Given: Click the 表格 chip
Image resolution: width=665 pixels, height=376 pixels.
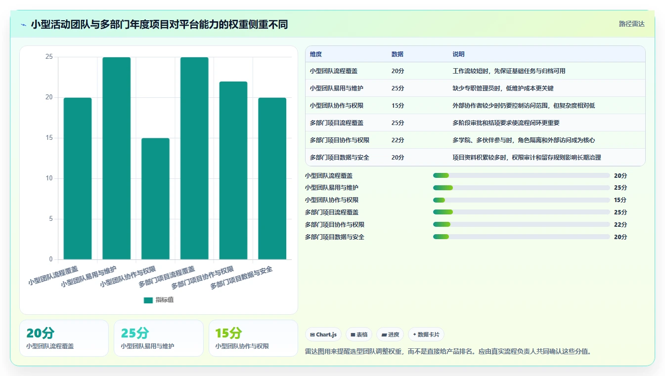Looking at the screenshot, I should click(x=359, y=334).
